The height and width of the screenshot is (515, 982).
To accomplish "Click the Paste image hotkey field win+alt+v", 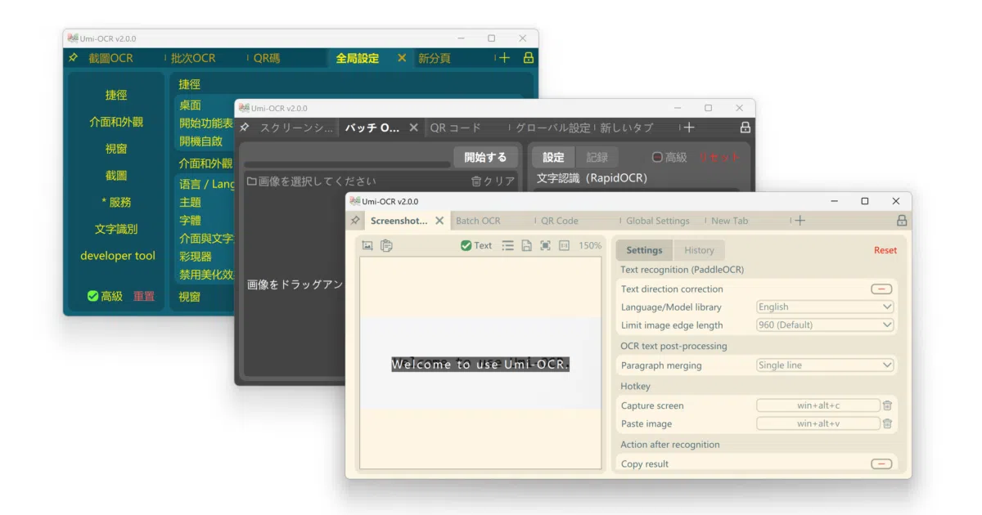I will coord(818,423).
